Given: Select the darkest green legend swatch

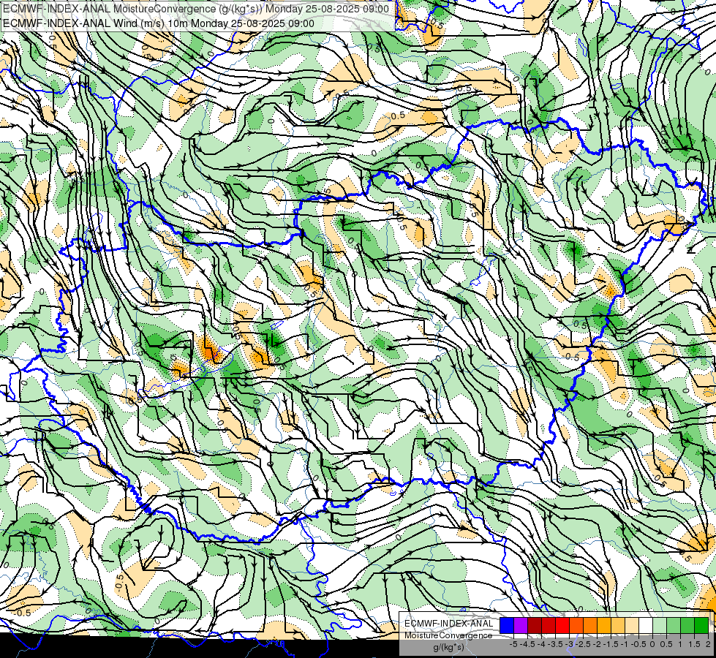Looking at the screenshot, I should (701, 625).
